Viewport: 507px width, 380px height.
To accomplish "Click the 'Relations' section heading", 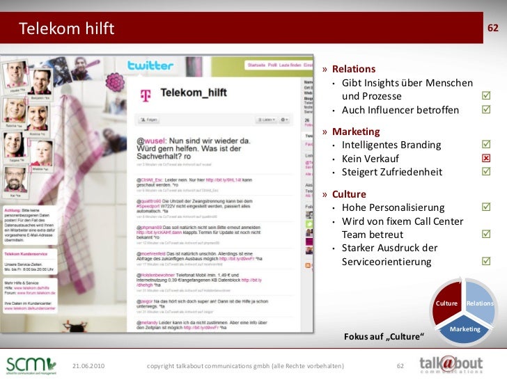I will pos(354,69).
